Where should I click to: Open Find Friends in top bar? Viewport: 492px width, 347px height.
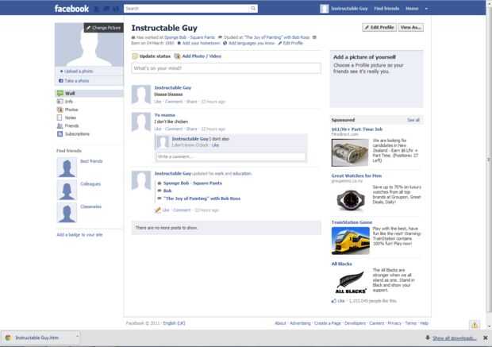[x=386, y=9]
